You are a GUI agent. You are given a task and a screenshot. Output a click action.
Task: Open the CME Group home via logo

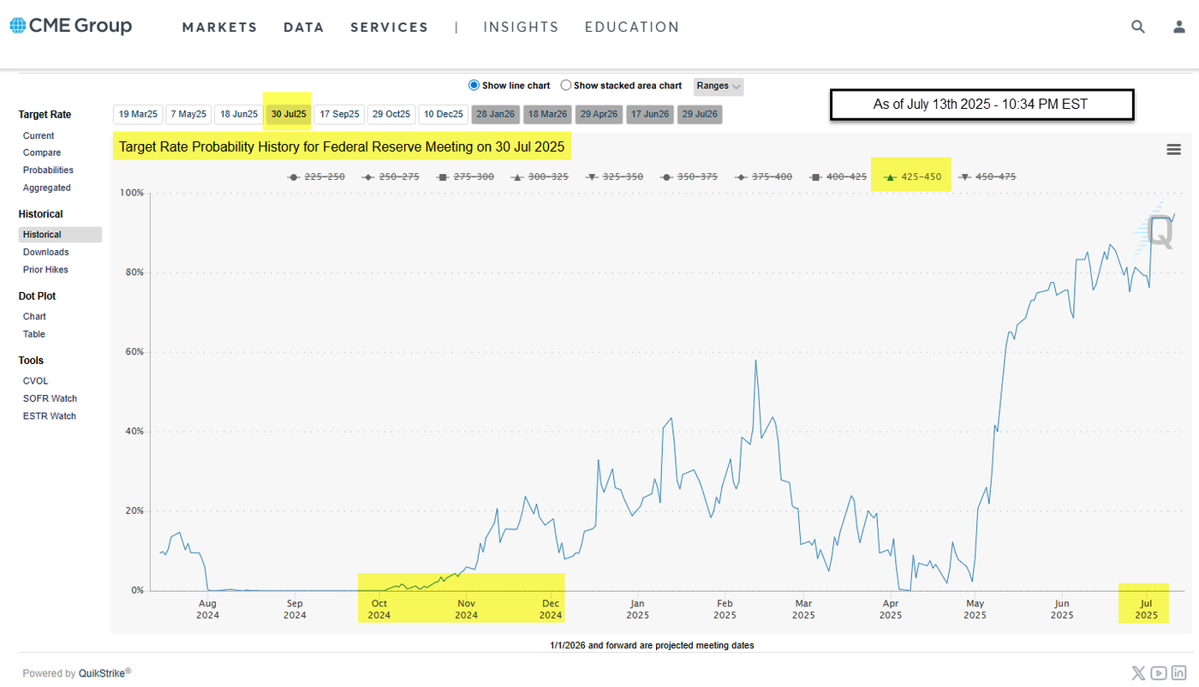pos(71,26)
